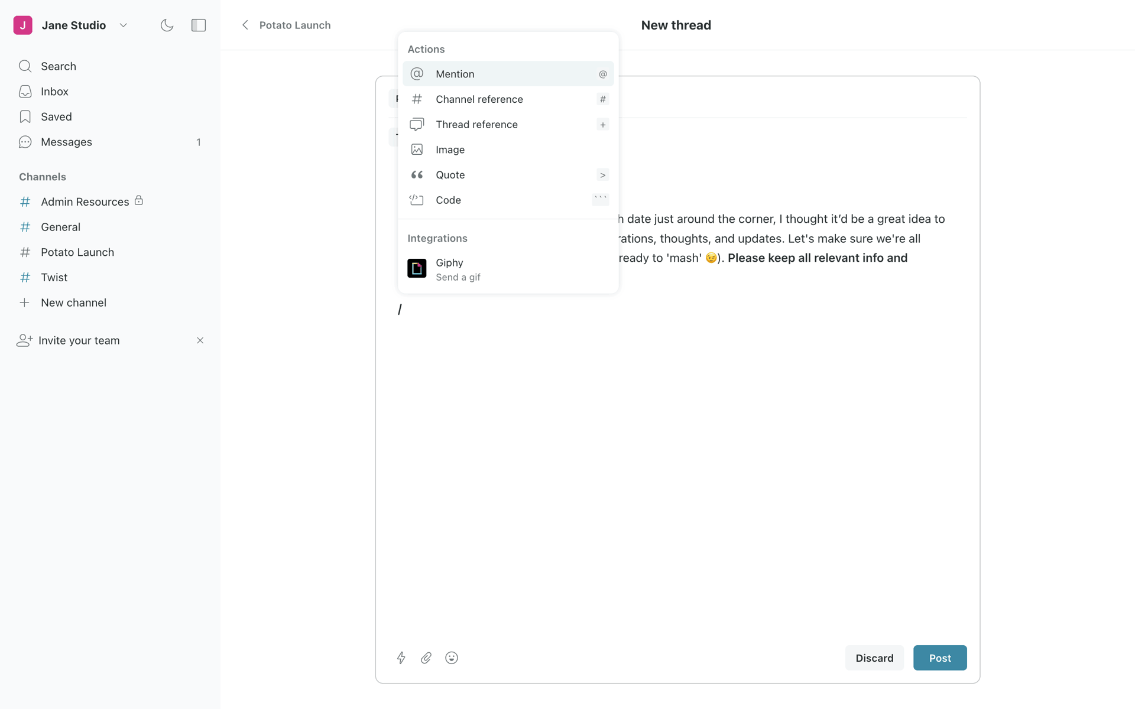Open the Twist channel
The height and width of the screenshot is (709, 1135).
110,278
